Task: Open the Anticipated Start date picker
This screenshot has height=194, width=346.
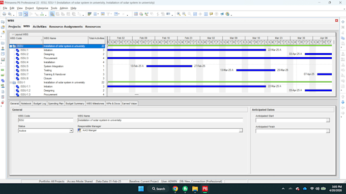Action: [x=328, y=121]
